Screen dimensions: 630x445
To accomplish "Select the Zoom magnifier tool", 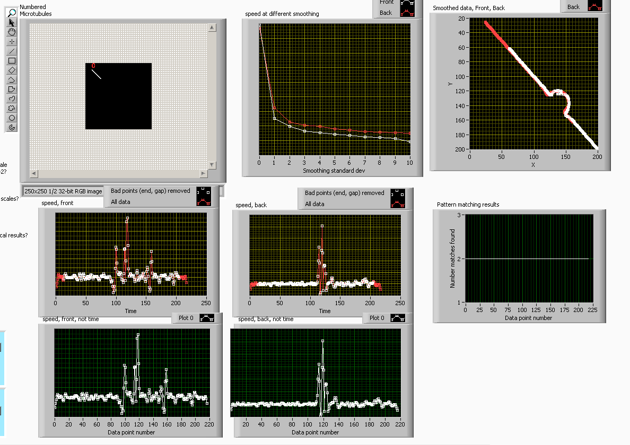I will click(x=12, y=13).
